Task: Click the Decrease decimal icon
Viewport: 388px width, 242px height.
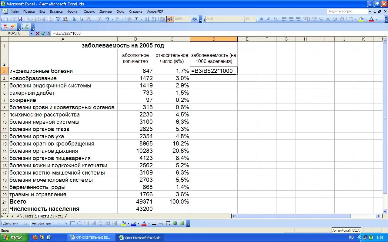Action: point(342,19)
